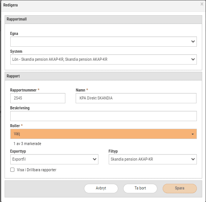The image size is (206, 202).
Task: Close the Redigera dialog with the X icon
Action: point(202,4)
